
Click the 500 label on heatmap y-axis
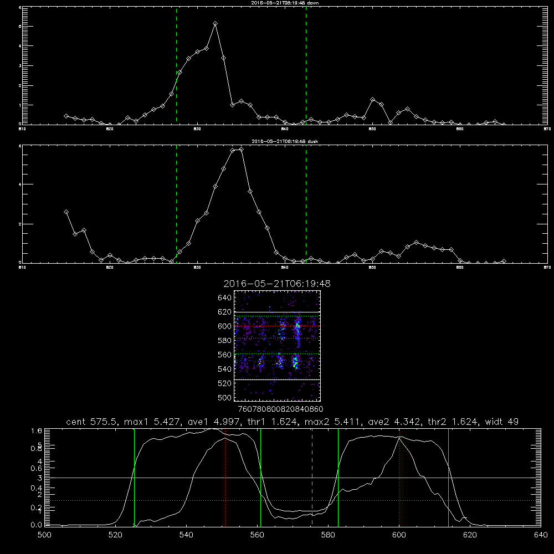pos(224,398)
